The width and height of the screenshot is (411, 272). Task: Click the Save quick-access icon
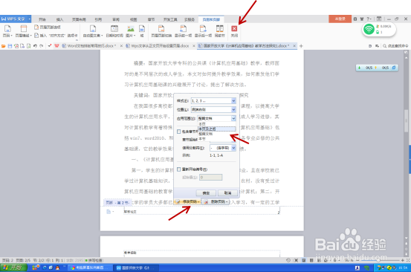click(x=10, y=46)
